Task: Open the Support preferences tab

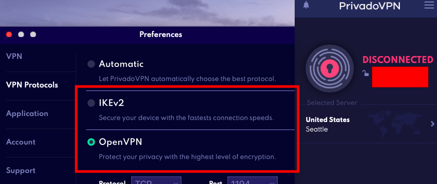Action: [x=21, y=170]
